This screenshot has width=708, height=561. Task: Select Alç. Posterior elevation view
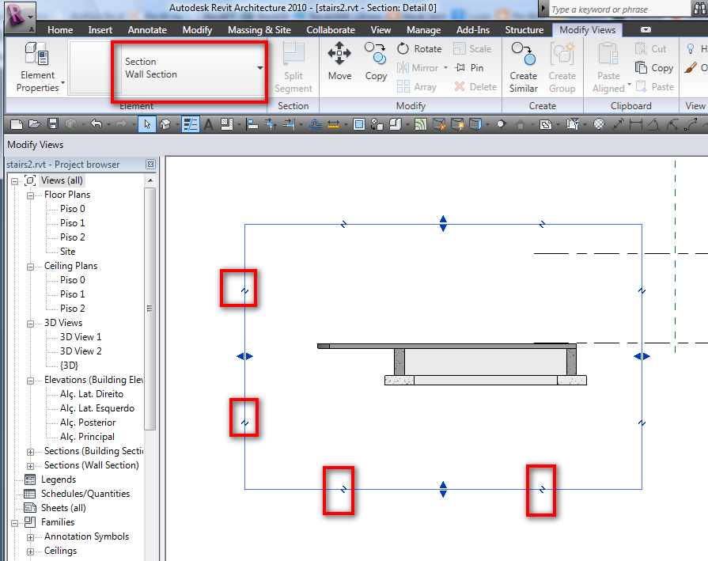click(x=88, y=423)
